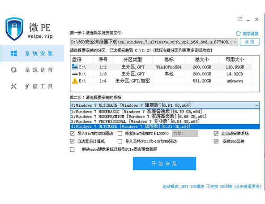
Task: Click the 531.20GB total size cell
Action: click(202, 81)
